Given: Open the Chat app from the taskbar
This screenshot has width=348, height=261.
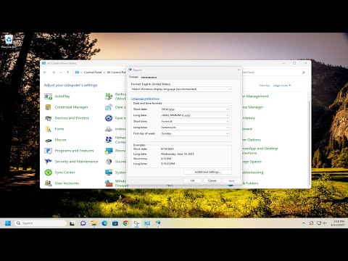Looking at the screenshot, I should [x=83, y=223].
